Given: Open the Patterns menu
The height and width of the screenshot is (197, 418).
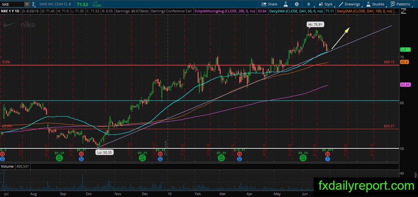Looking at the screenshot, I should (x=400, y=4).
